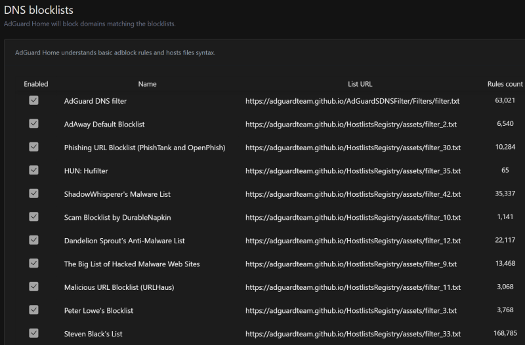Click the DNS blocklists page heading
The image size is (525, 345).
(39, 10)
